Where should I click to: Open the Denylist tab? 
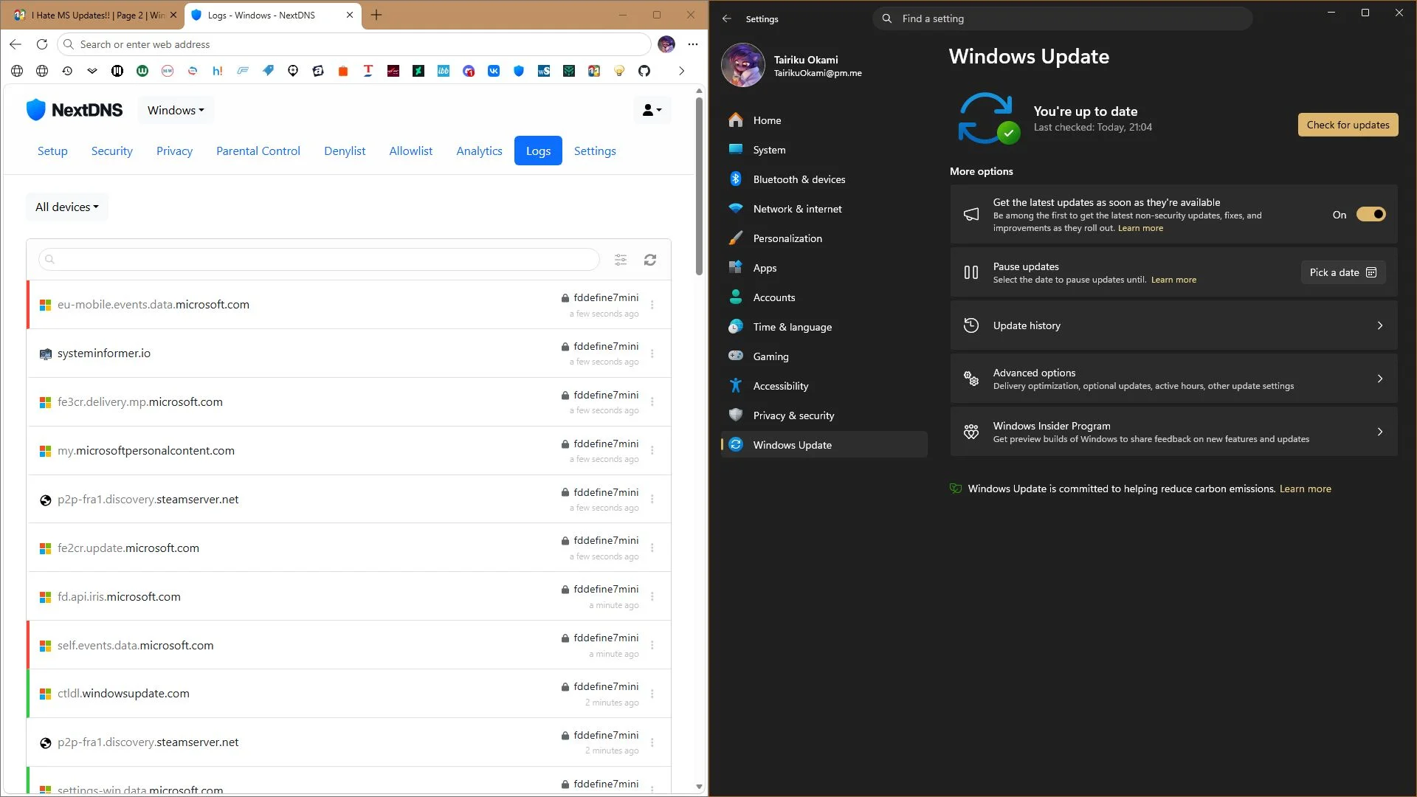click(345, 151)
